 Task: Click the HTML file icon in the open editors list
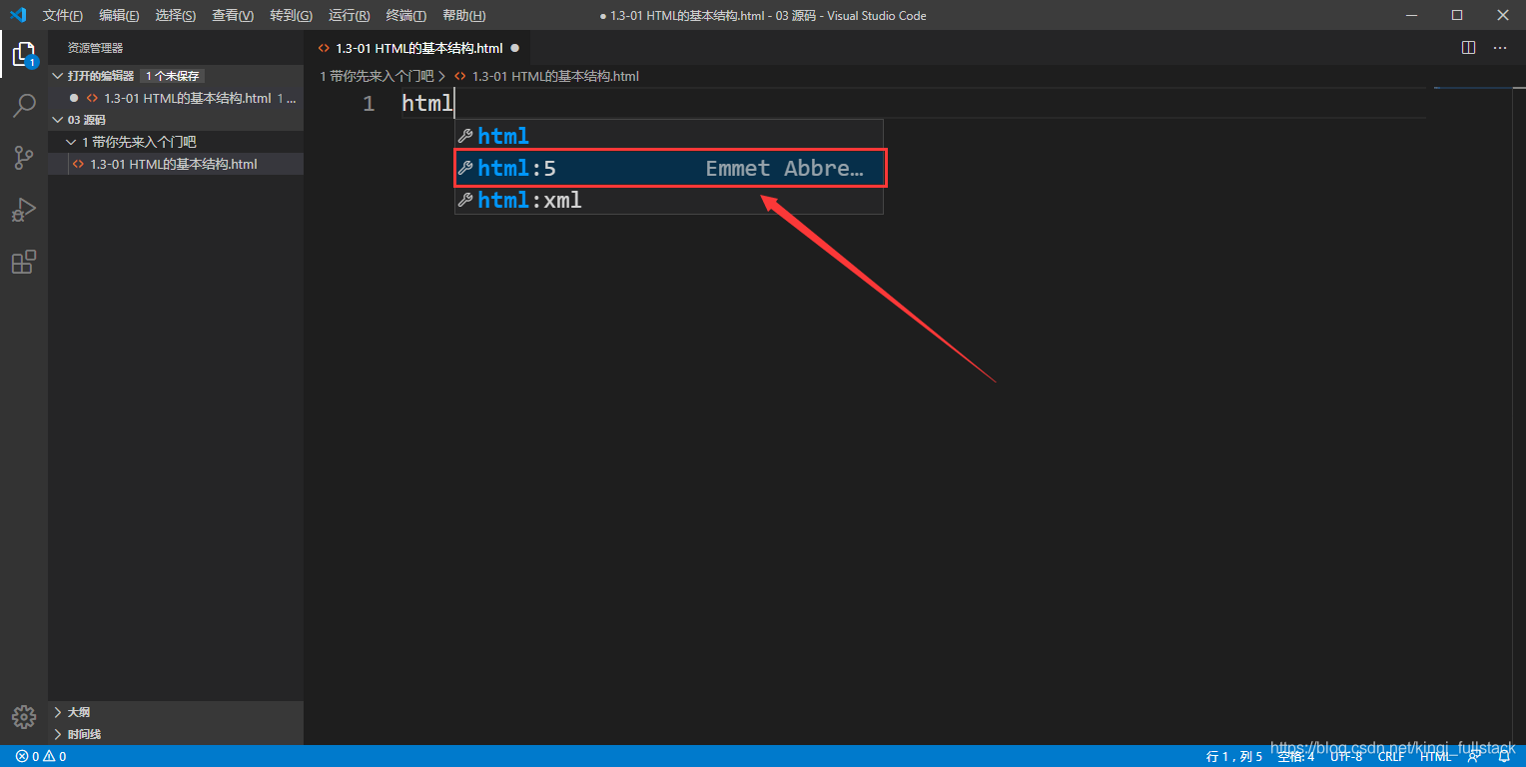coord(92,98)
